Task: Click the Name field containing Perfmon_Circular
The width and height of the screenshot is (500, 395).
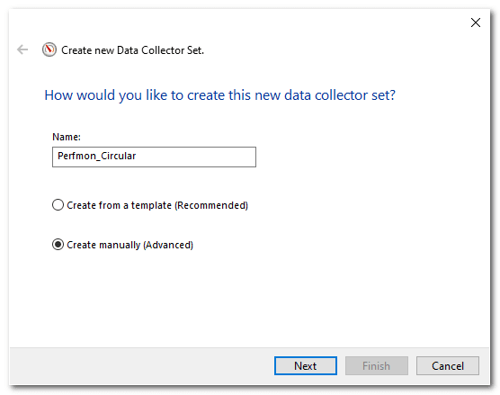Action: coord(154,157)
